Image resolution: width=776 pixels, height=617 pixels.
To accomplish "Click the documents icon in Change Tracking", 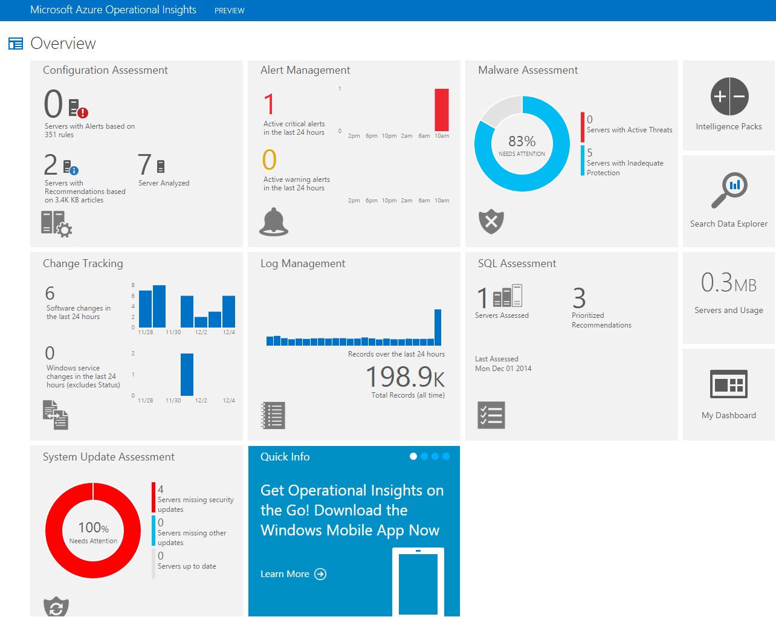I will (56, 415).
